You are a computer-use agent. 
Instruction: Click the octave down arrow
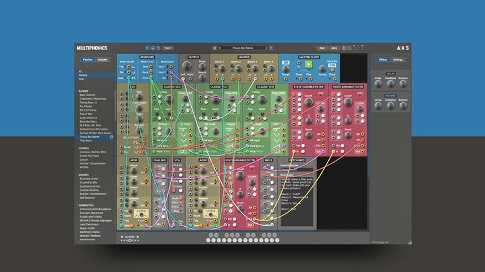(x=120, y=237)
